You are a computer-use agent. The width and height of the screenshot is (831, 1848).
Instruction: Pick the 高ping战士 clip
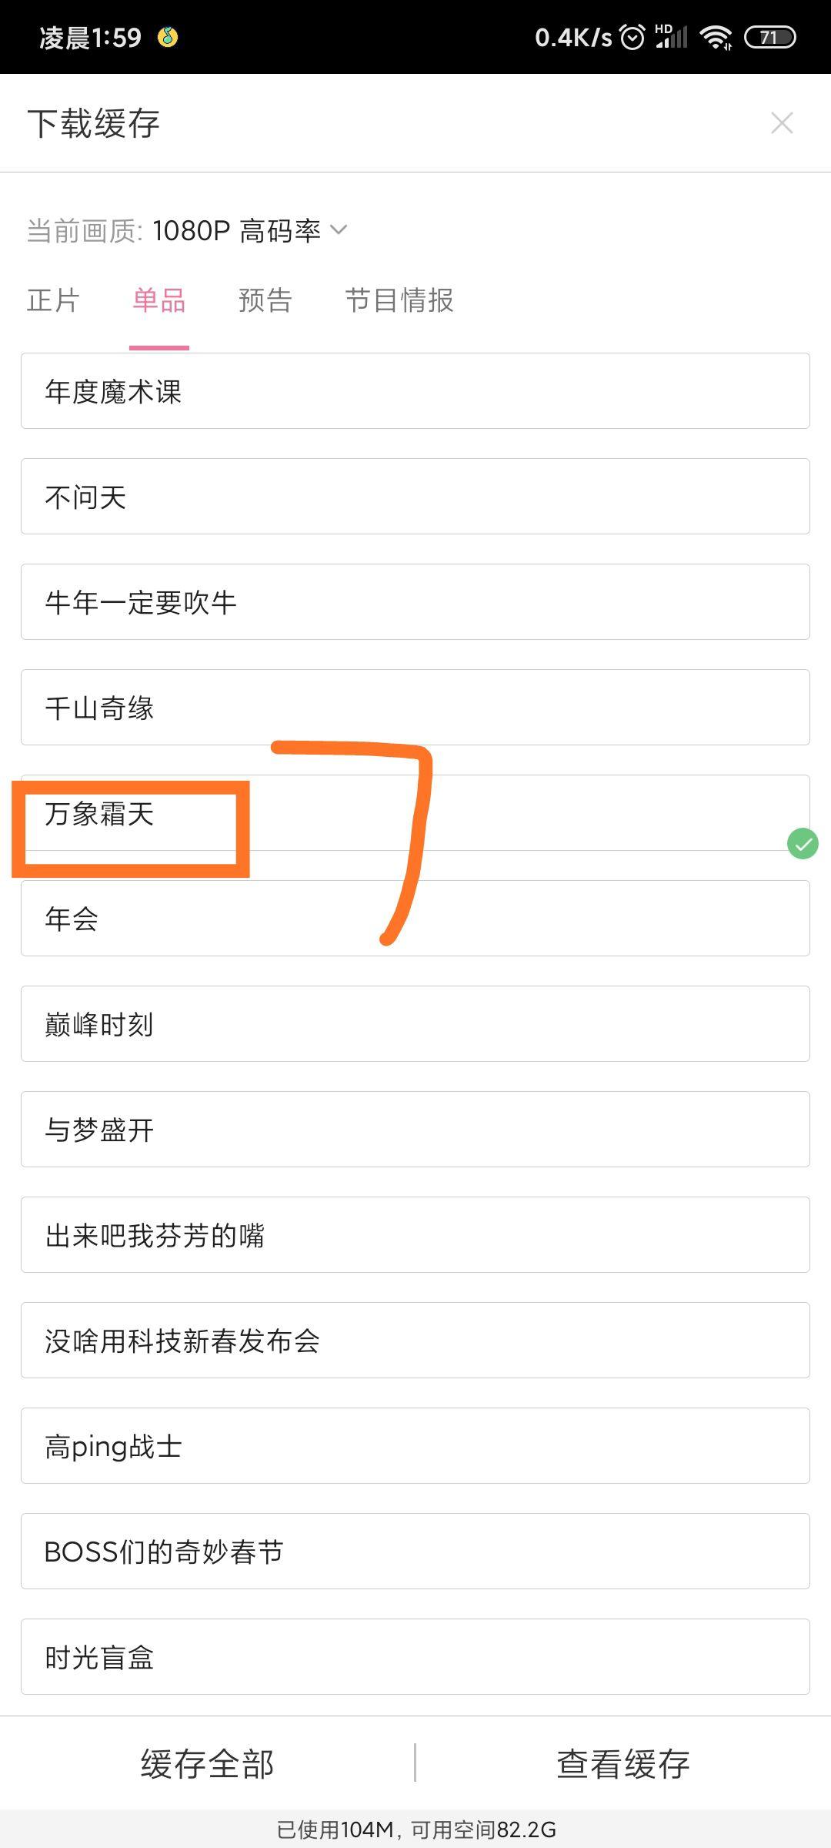click(415, 1446)
